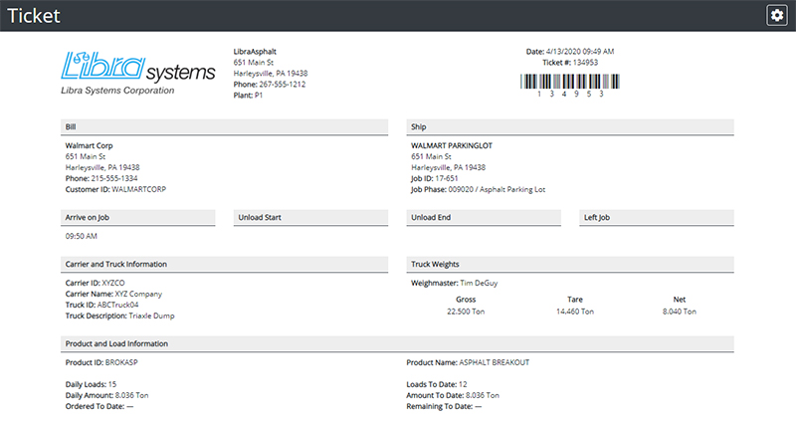Select the LibraAsphalt company name
Viewport: 796px width, 421px height.
(255, 52)
